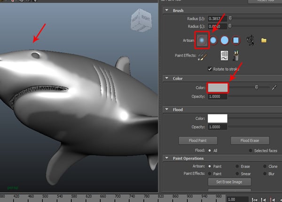282x202 pixels.
Task: Click the Set Erase Image button
Action: (229, 182)
